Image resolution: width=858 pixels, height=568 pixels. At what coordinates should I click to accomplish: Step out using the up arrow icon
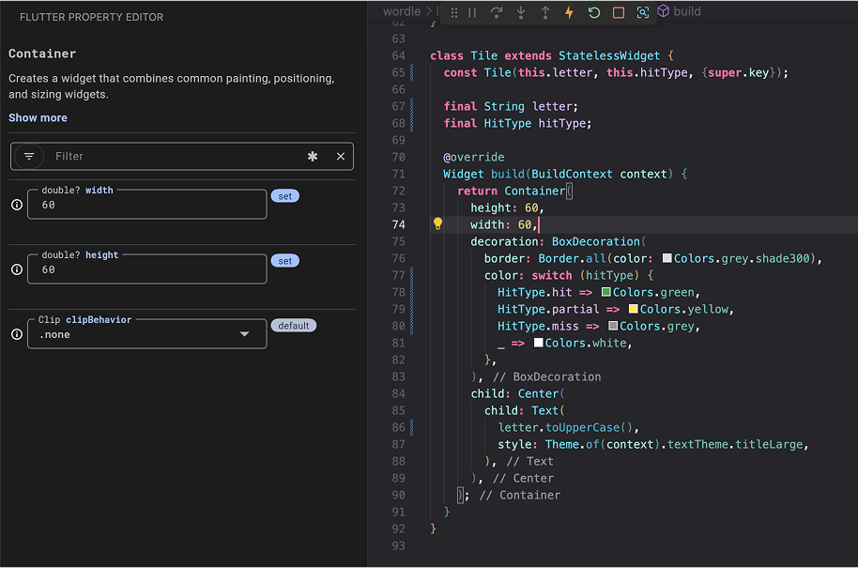[545, 11]
